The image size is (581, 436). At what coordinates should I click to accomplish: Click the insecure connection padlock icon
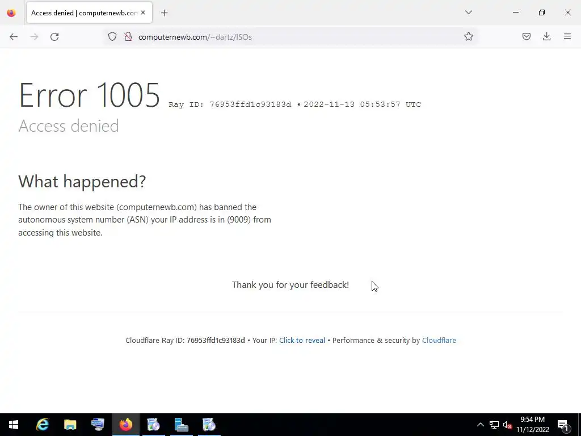128,37
